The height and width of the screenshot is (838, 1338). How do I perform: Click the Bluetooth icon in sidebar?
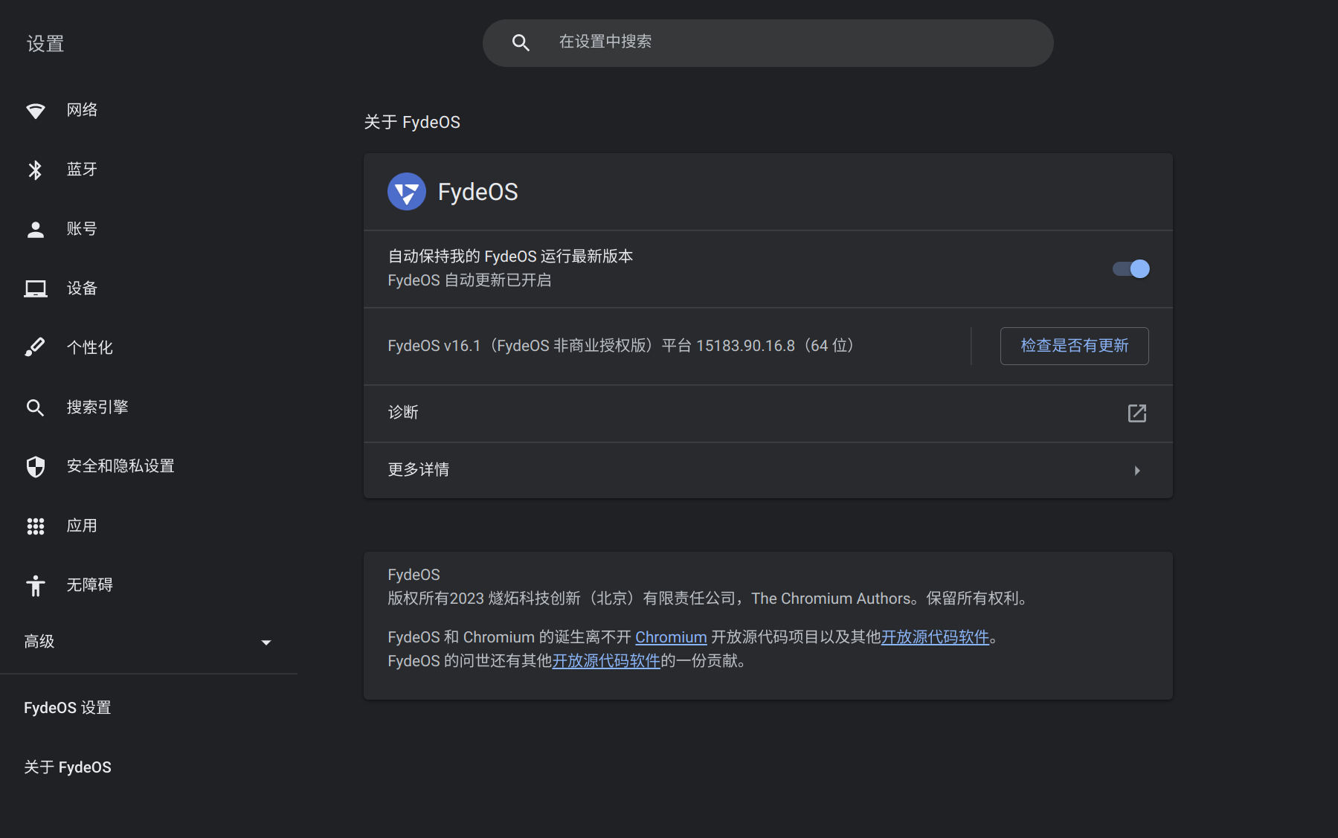35,170
